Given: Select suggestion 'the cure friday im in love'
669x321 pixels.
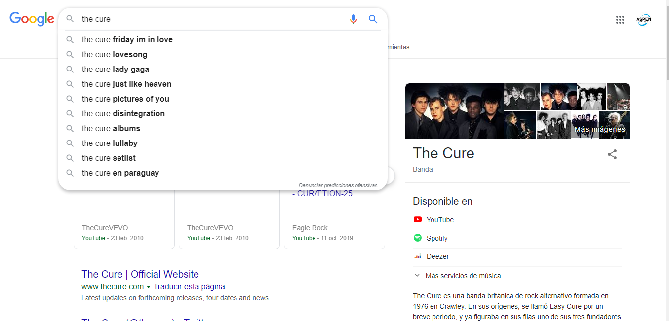Looking at the screenshot, I should pos(223,39).
